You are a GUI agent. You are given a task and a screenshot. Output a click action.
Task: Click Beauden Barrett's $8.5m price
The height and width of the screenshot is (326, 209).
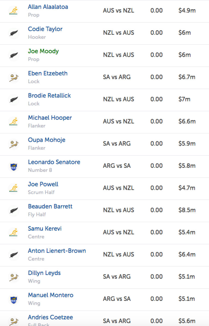click(187, 210)
